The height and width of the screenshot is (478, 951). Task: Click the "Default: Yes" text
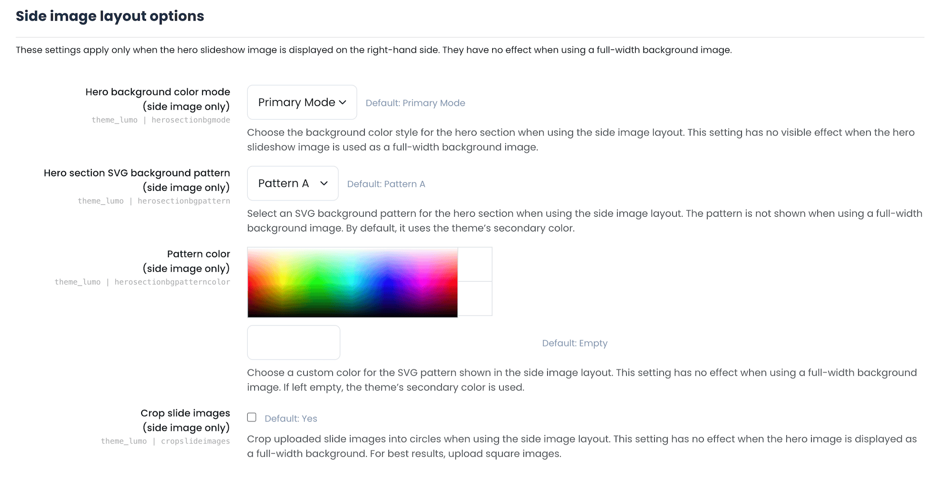click(x=291, y=419)
